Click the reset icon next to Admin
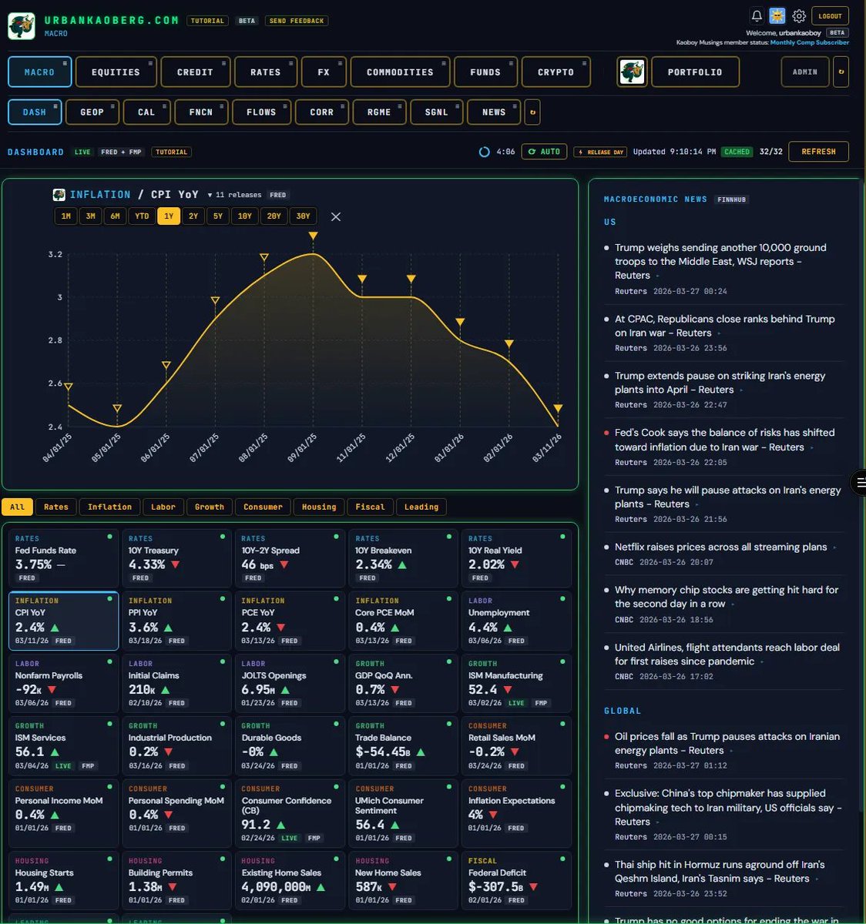Image resolution: width=866 pixels, height=924 pixels. coord(841,72)
